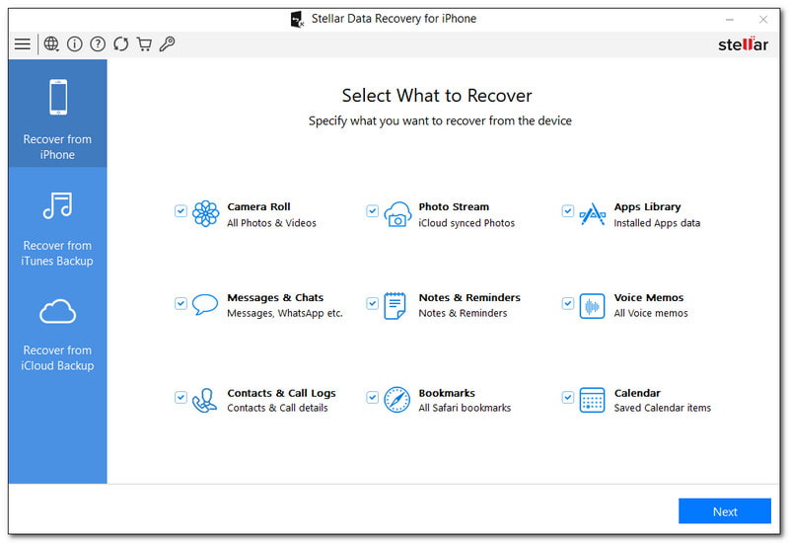
Task: Uncheck the Contacts & Call Logs checkbox
Action: pos(180,398)
